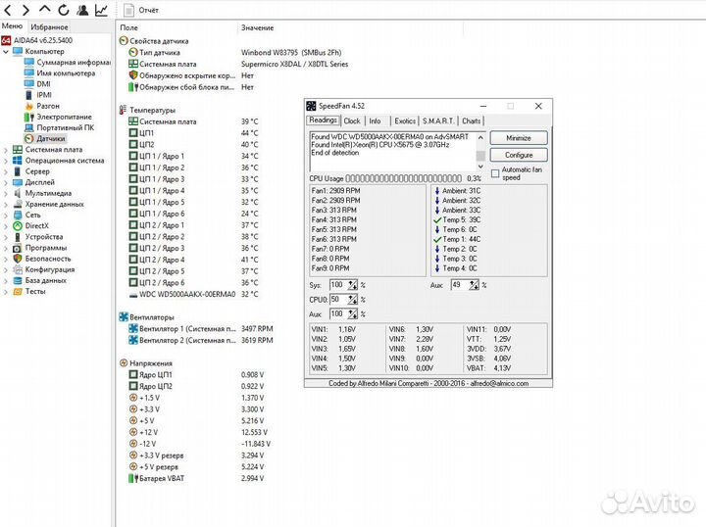The height and width of the screenshot is (527, 706).
Task: Open the graph chart icon in toolbar
Action: tap(101, 10)
